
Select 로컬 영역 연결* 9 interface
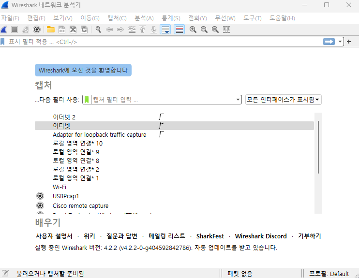pyautogui.click(x=174, y=152)
